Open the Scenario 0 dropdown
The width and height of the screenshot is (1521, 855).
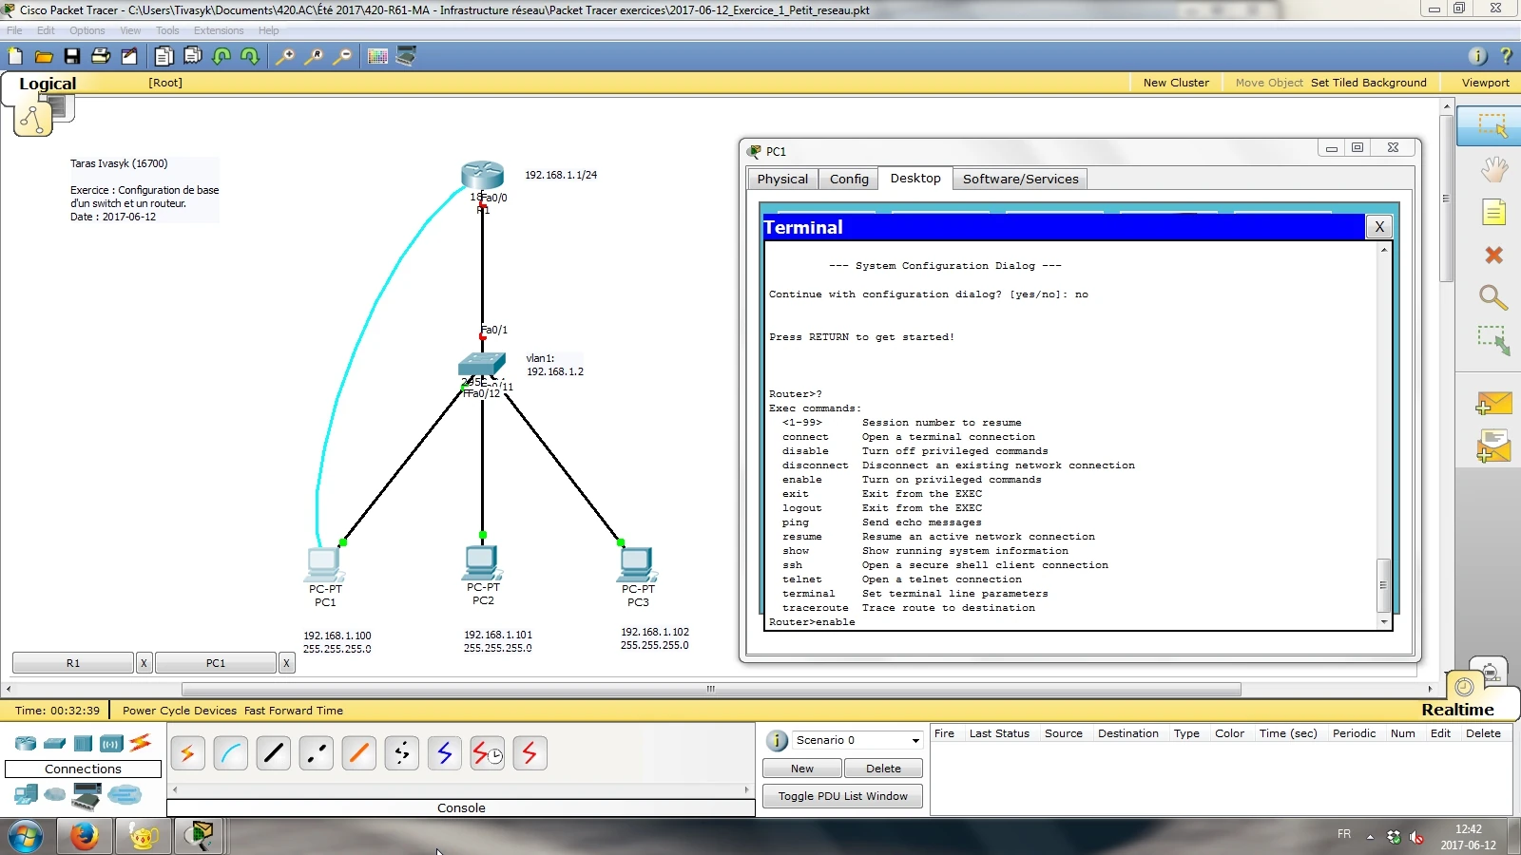click(x=857, y=740)
